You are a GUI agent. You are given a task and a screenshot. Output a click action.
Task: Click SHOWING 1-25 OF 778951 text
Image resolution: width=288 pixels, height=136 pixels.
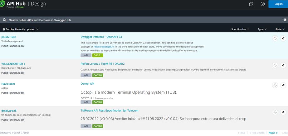15,133
